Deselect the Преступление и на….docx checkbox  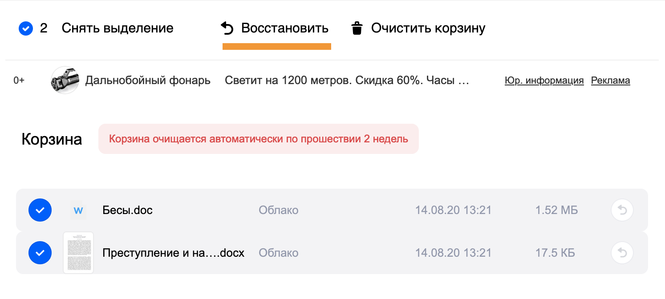point(40,253)
